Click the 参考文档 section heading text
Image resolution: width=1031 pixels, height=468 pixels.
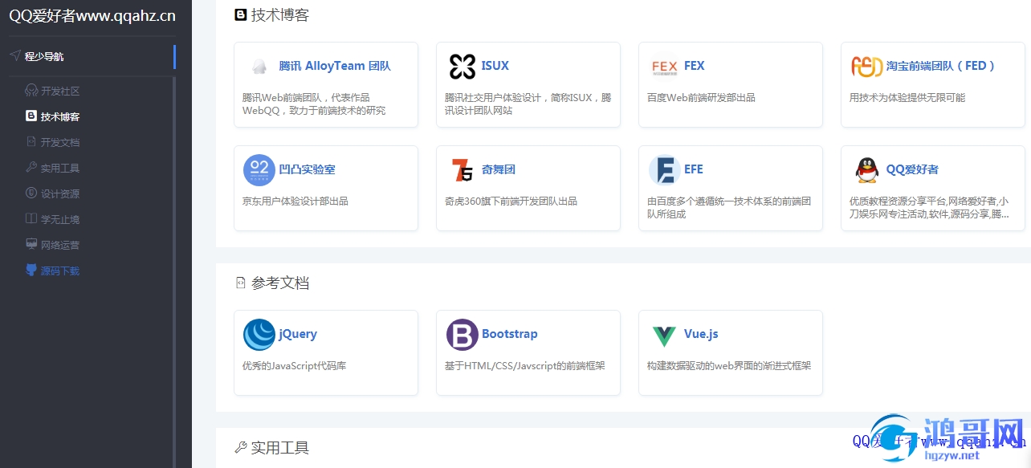pos(280,283)
